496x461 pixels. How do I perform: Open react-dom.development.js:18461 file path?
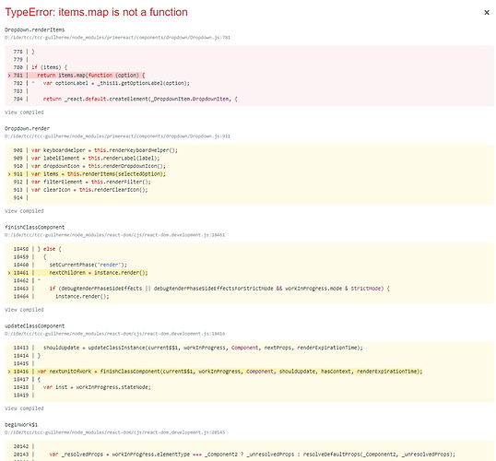[x=115, y=235]
